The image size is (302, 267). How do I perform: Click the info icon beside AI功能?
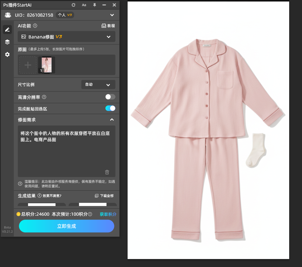pyautogui.click(x=35, y=26)
